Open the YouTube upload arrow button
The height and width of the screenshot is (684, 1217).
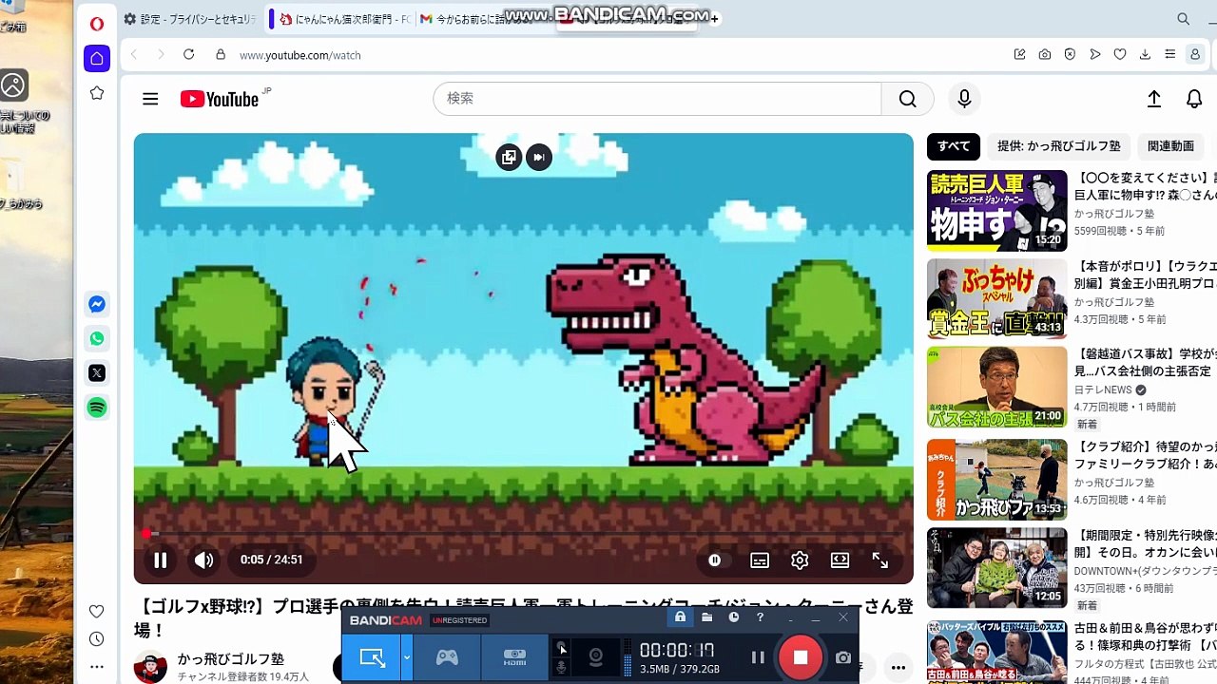(x=1153, y=99)
